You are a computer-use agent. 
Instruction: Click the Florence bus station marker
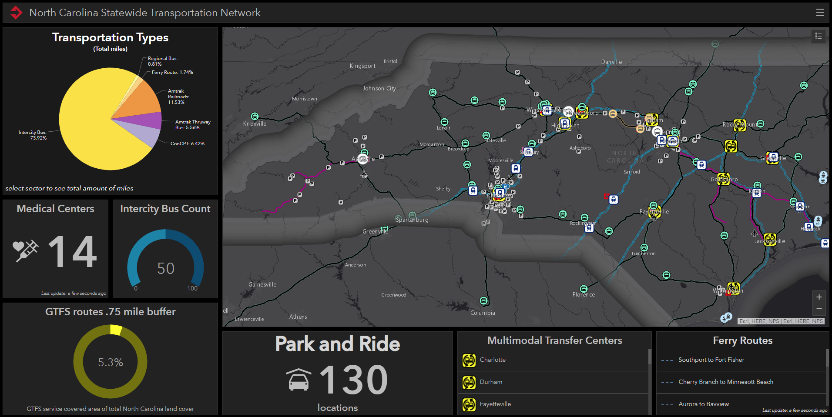[x=584, y=289]
